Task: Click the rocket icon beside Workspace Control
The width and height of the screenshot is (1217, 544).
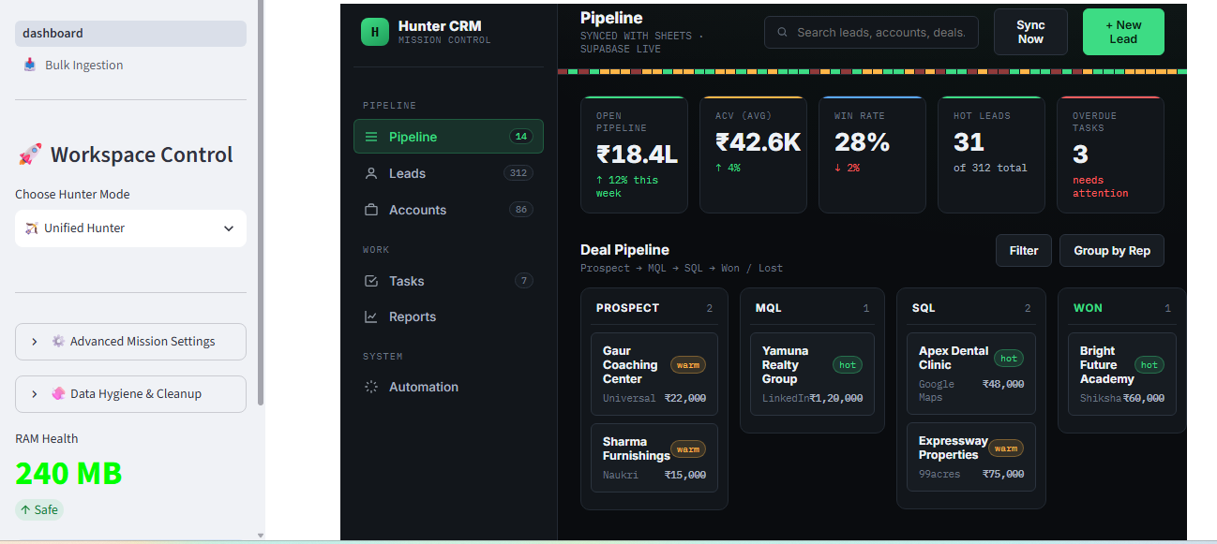Action: (x=30, y=154)
